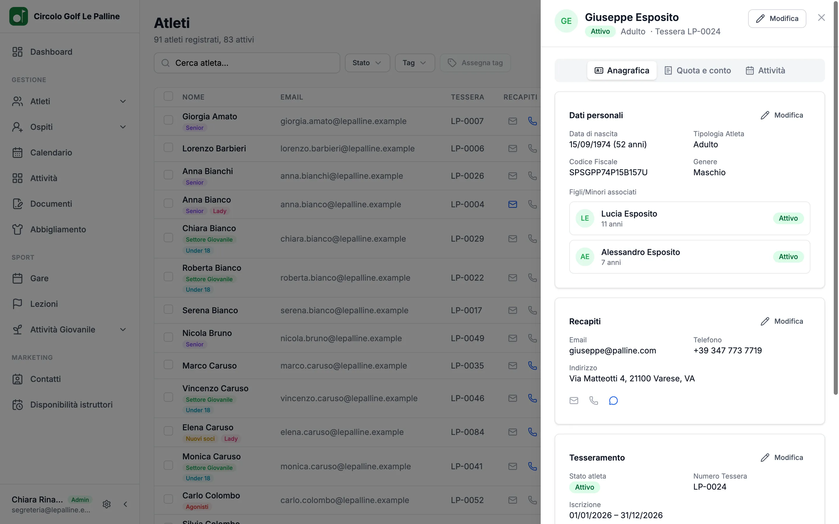Click phone icon for Marco Caruso
839x524 pixels.
click(532, 366)
